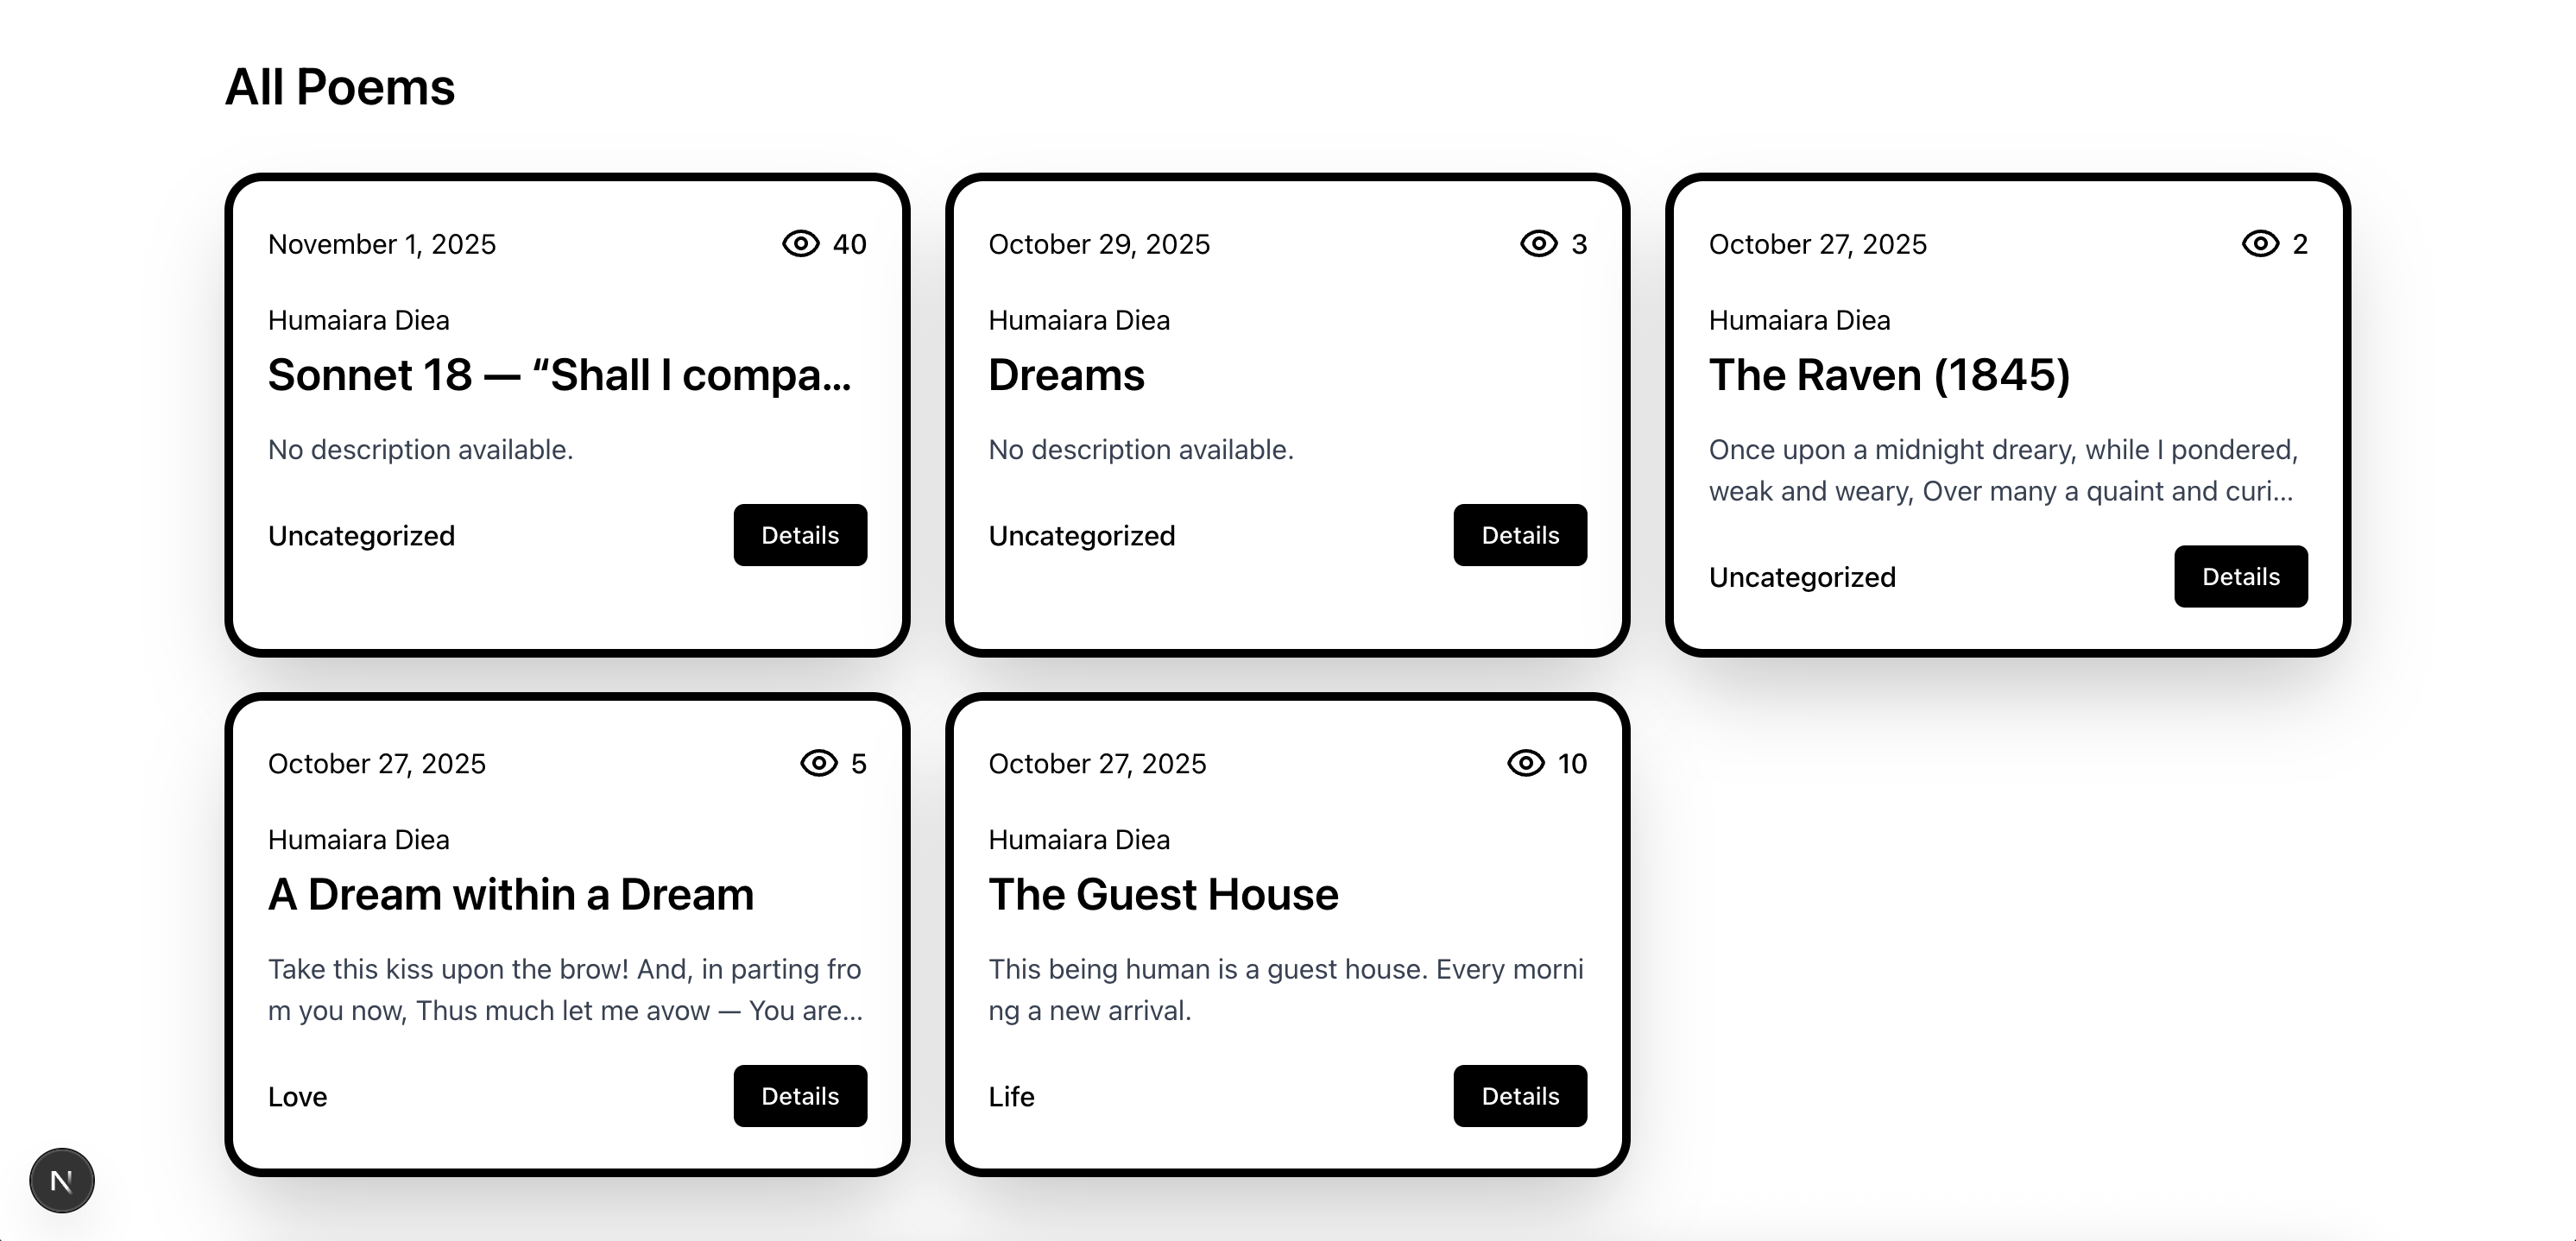Click the Life category label

point(1011,1097)
